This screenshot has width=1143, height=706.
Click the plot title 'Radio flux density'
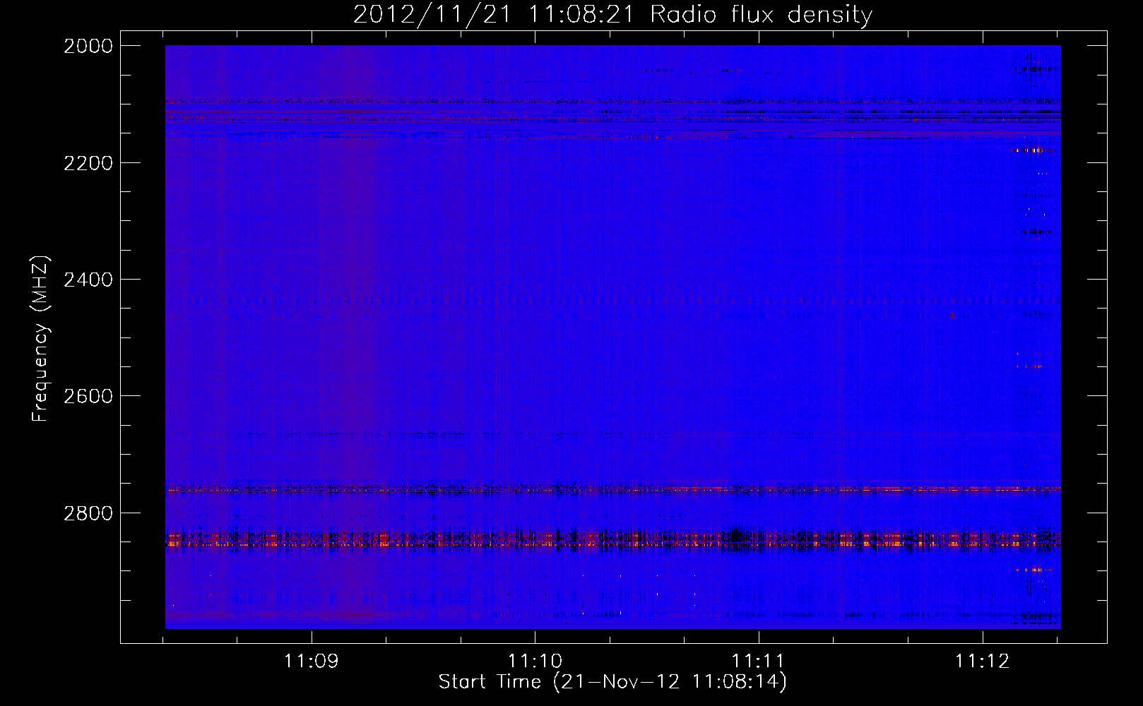(762, 14)
